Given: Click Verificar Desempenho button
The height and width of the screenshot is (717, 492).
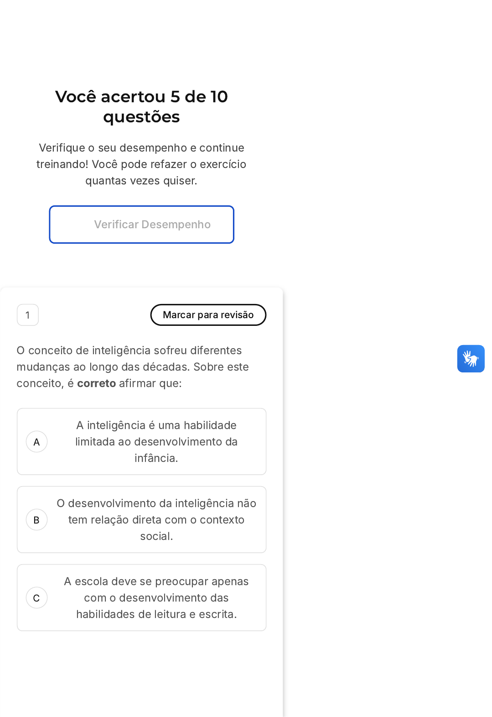Looking at the screenshot, I should click(x=142, y=225).
